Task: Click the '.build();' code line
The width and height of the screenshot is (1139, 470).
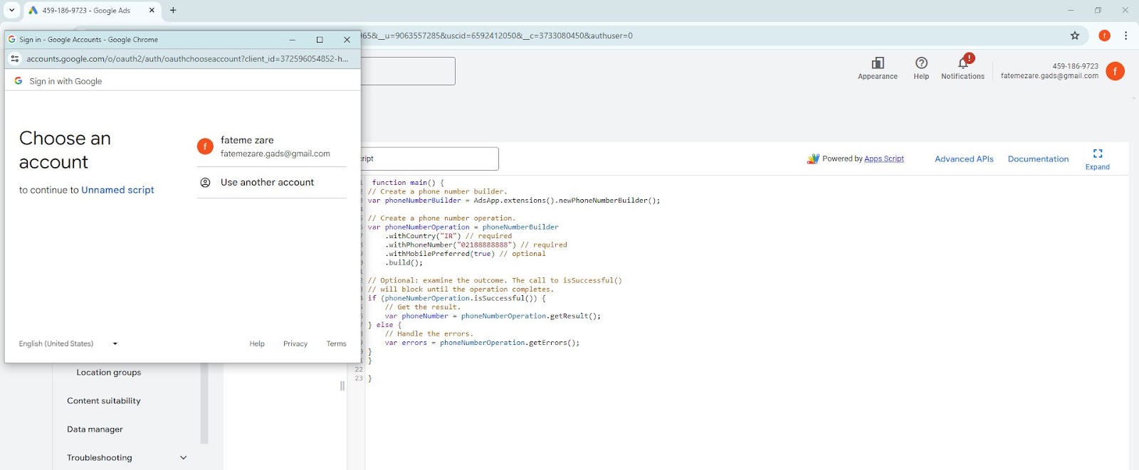Action: click(x=404, y=262)
